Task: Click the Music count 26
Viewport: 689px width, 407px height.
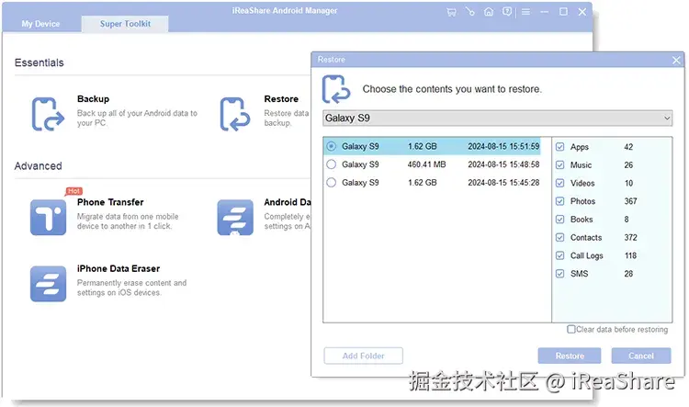Action: (628, 164)
